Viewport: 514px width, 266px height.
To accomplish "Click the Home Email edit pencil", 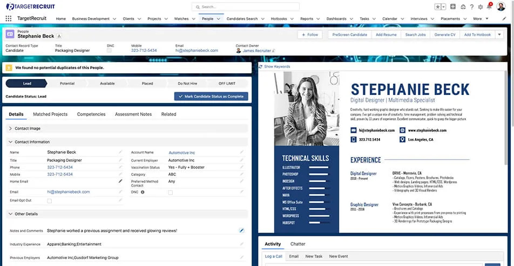I will (x=120, y=181).
